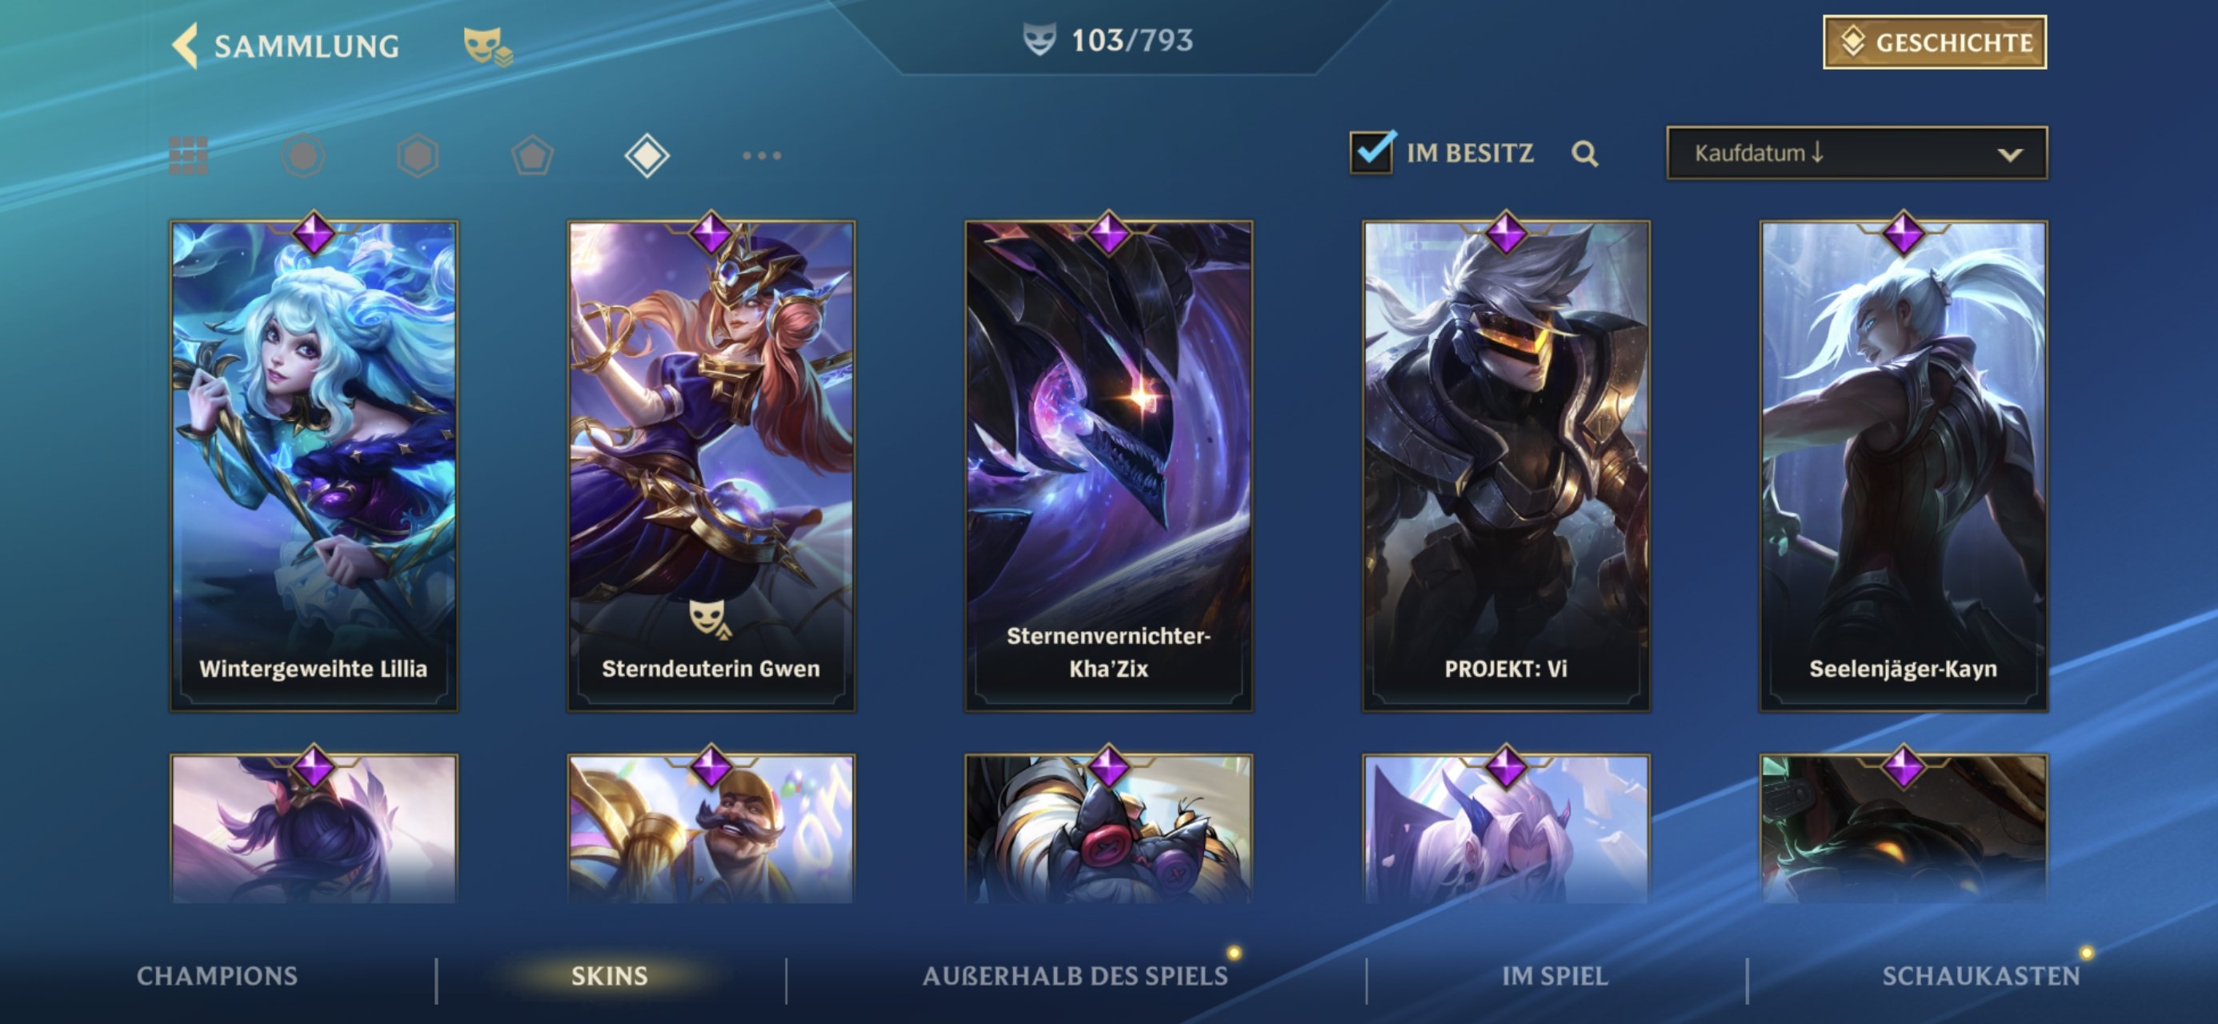Open the PROJEKT: Vi skin card
This screenshot has width=2218, height=1024.
click(x=1505, y=465)
